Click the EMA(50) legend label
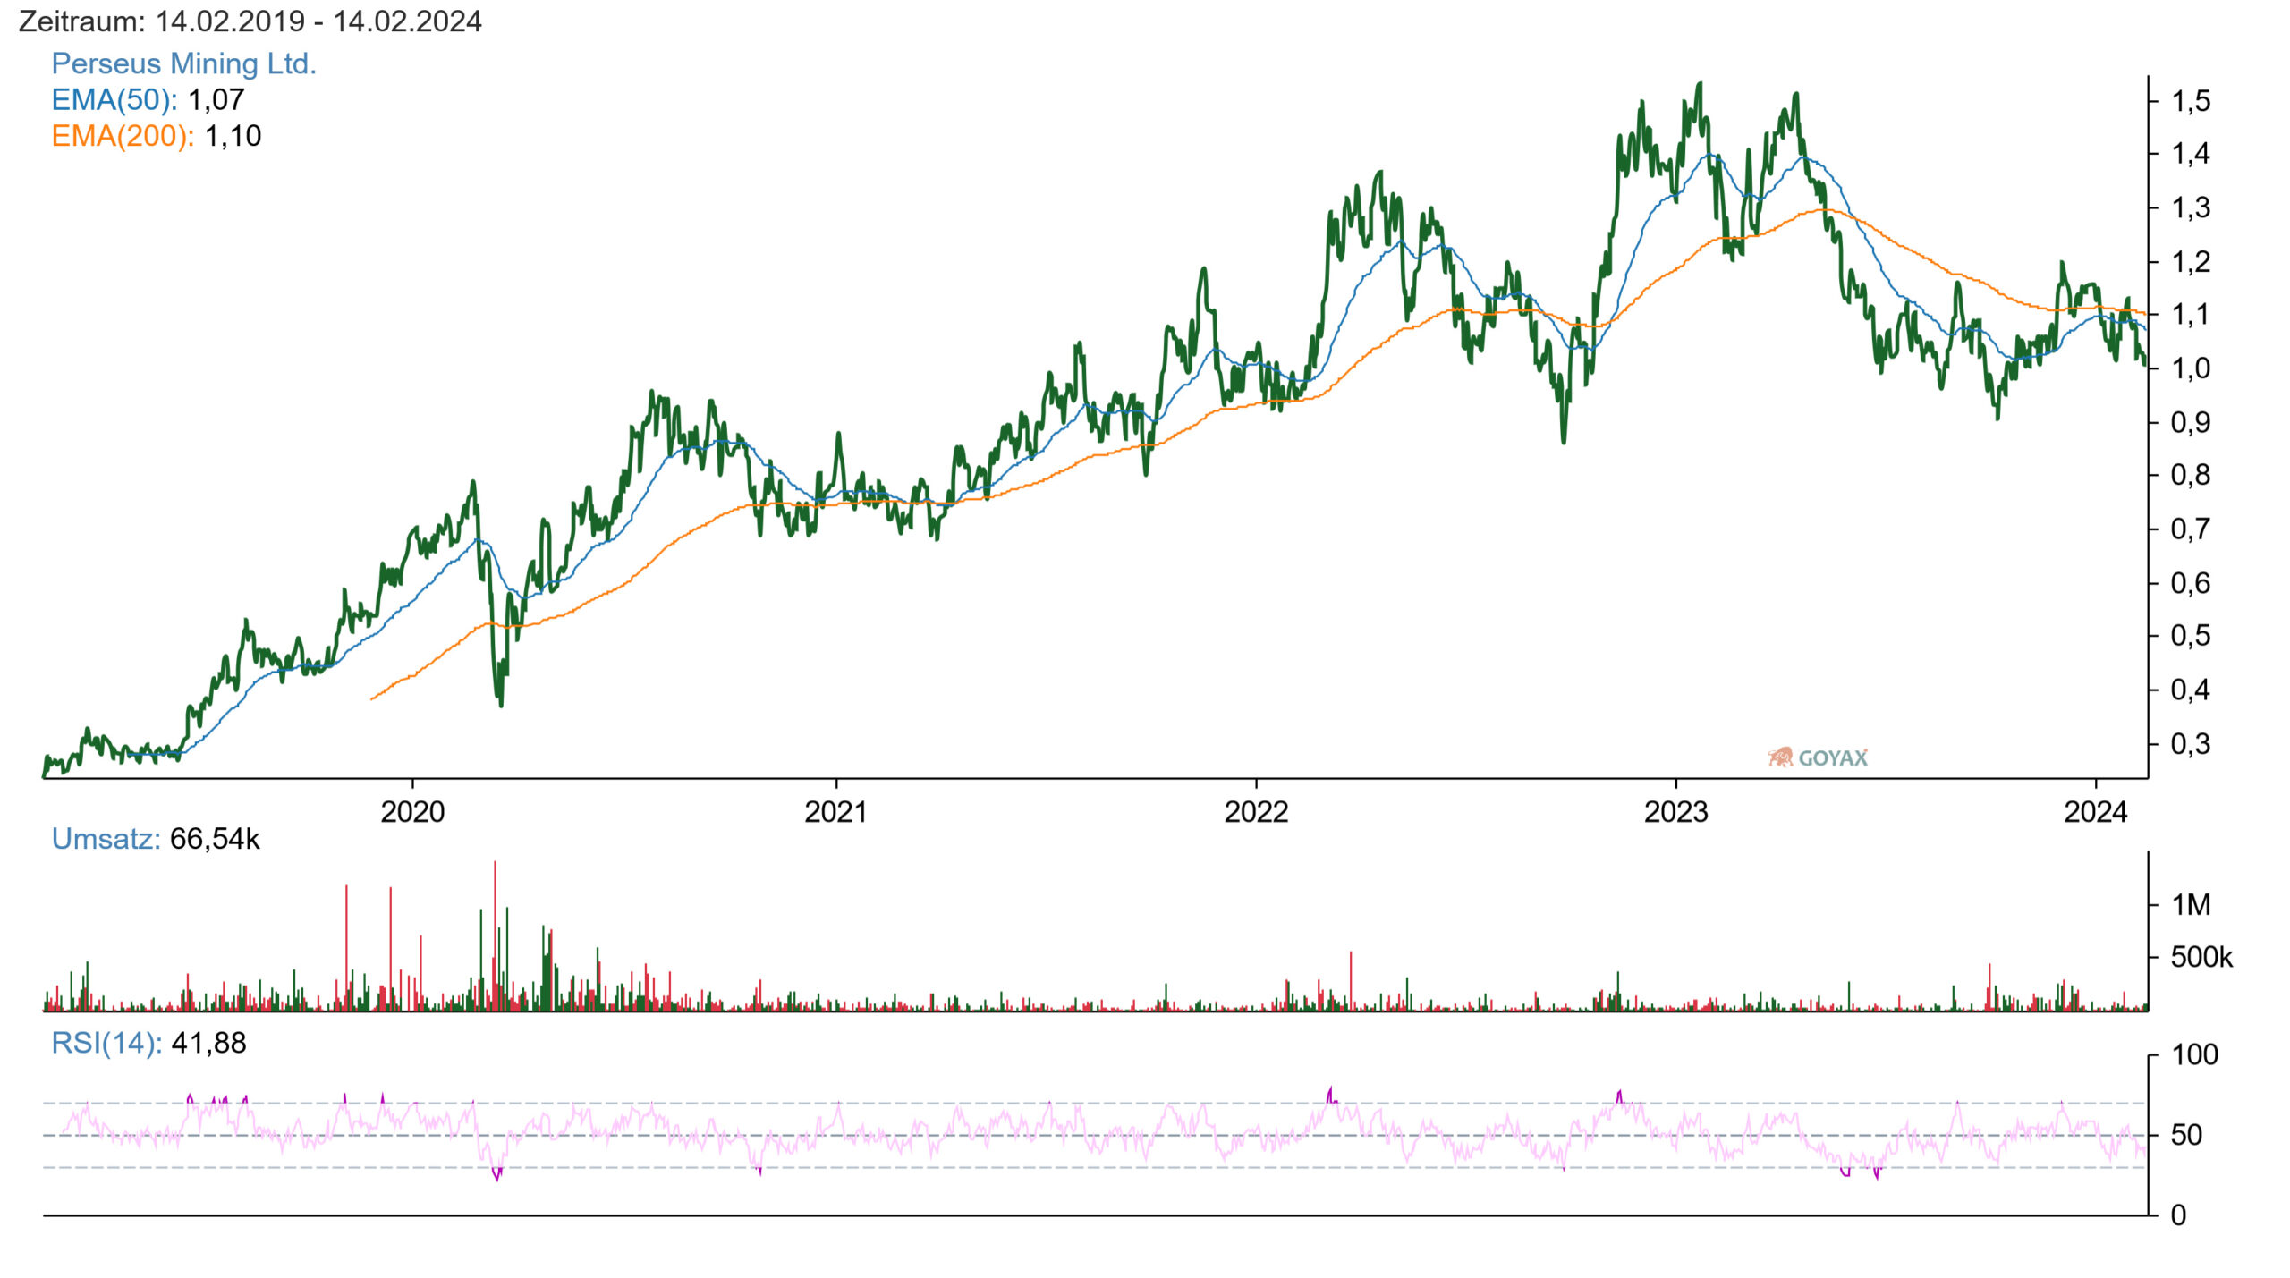Viewport: 2290px width, 1278px height. pyautogui.click(x=114, y=99)
